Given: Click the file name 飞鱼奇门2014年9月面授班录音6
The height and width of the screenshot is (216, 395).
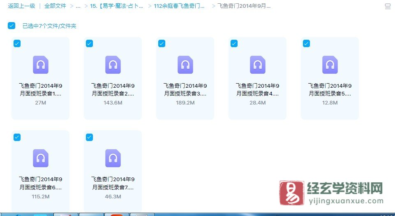Looking at the screenshot, I should (41, 183).
